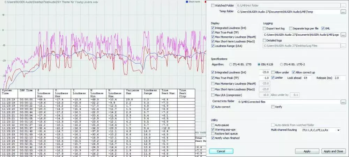This screenshot has width=349, height=157.
Task: Enable Detailed logs checkbox
Action: click(x=265, y=40)
